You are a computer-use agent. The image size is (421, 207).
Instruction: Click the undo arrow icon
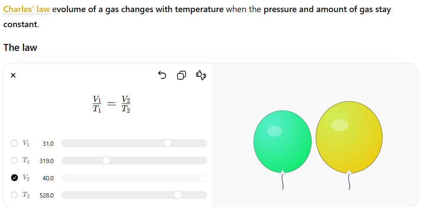click(x=162, y=75)
